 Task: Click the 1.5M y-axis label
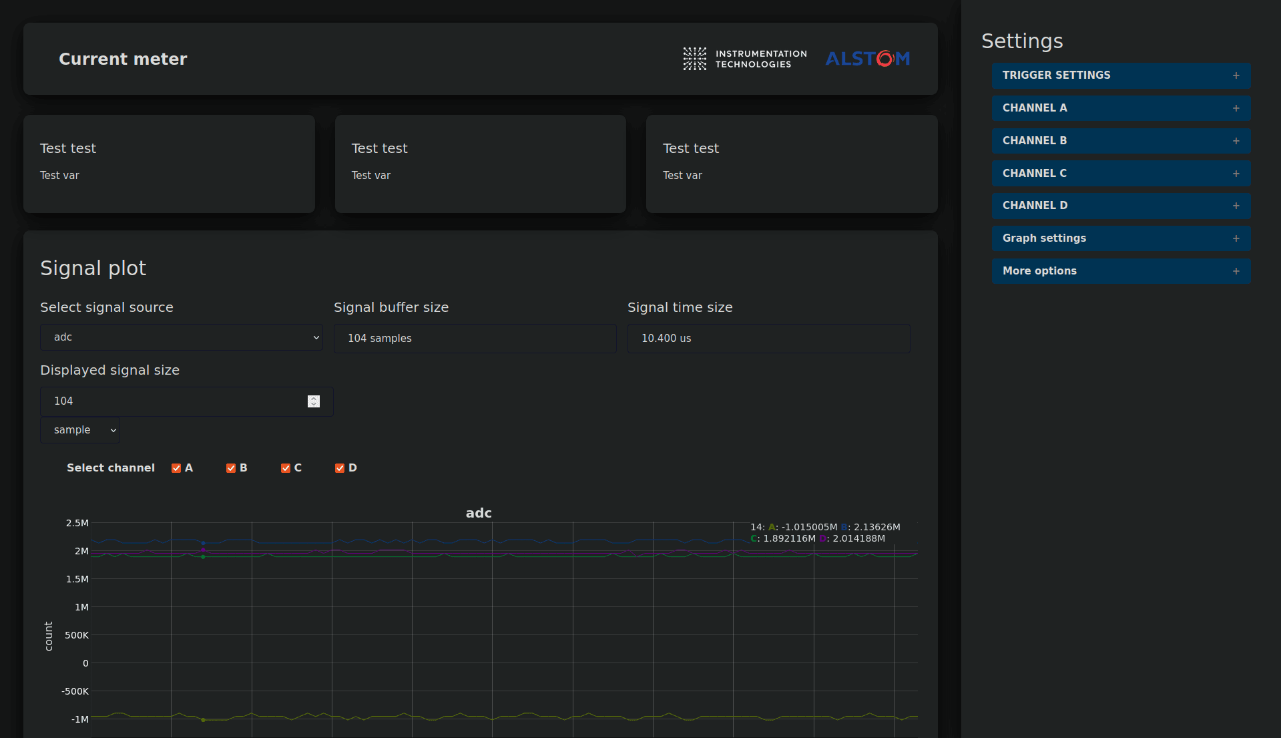[77, 579]
